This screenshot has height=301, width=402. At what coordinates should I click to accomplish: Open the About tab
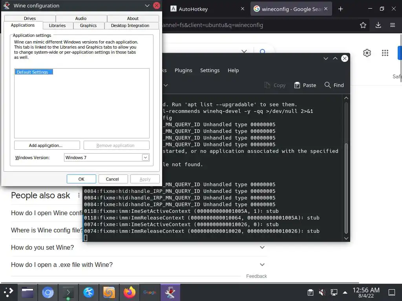(x=133, y=18)
